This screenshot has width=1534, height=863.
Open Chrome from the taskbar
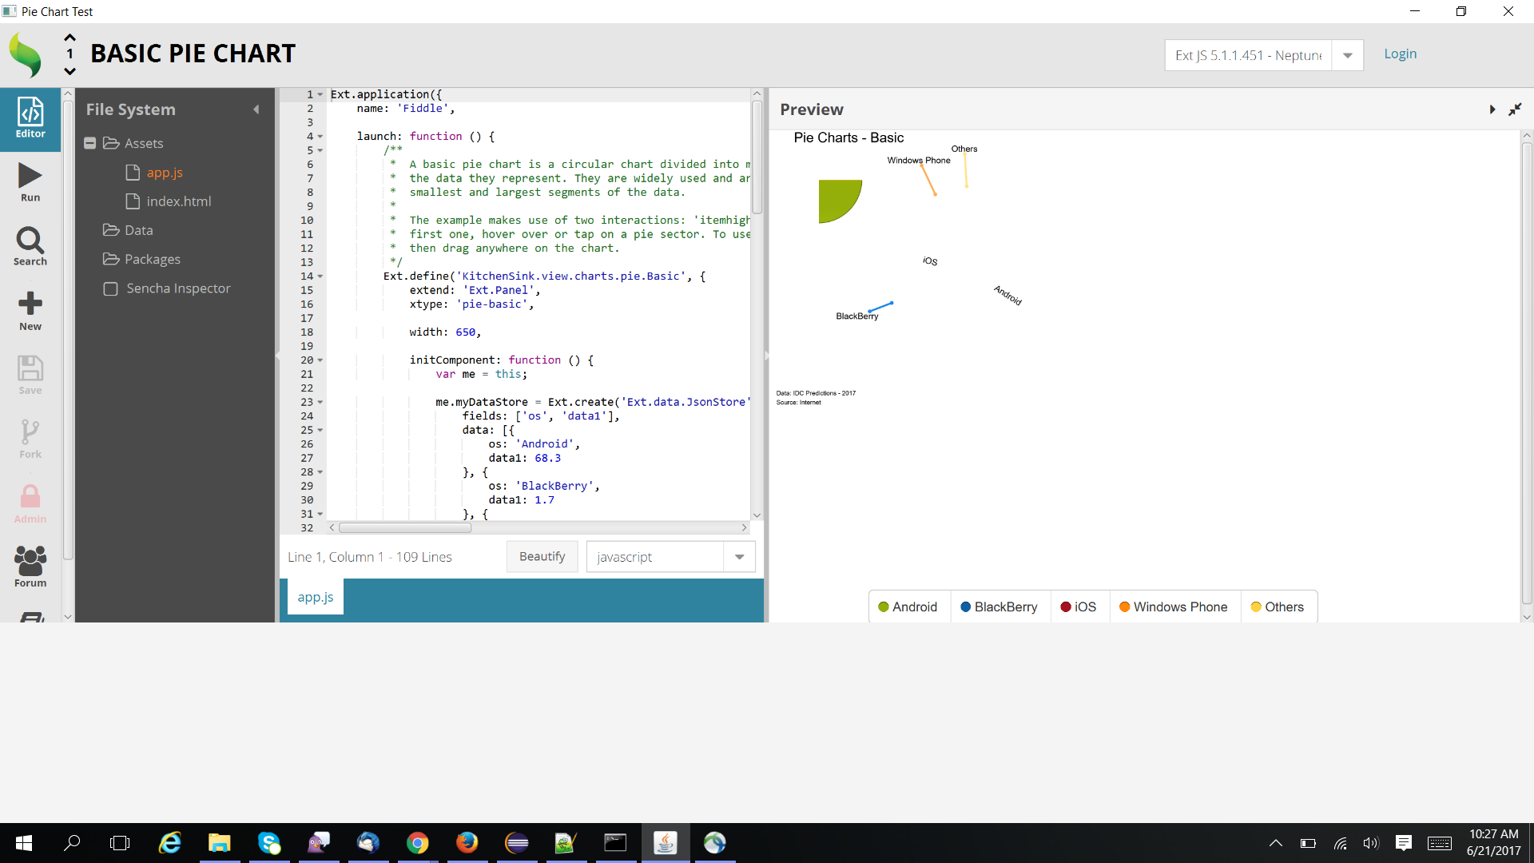417,843
